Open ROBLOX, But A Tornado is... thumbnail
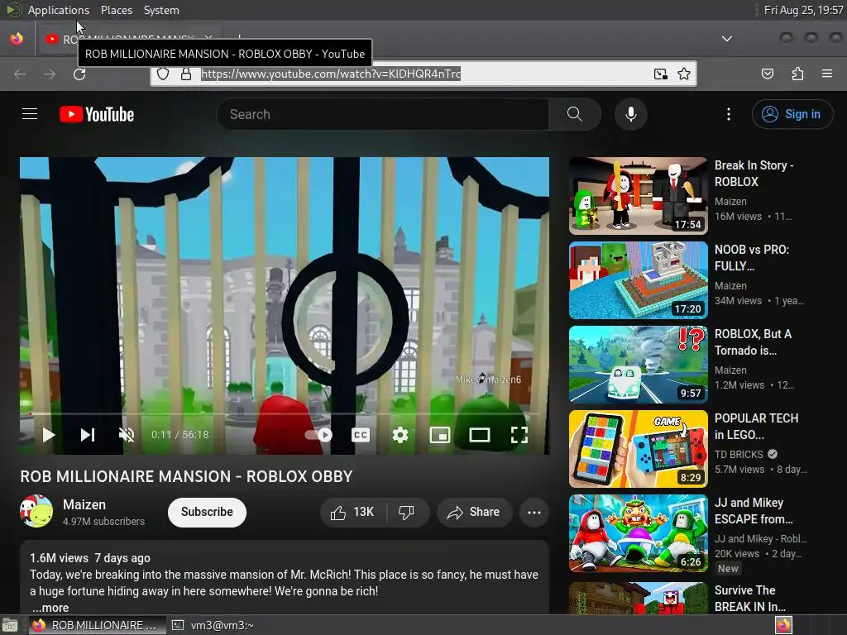 638,364
